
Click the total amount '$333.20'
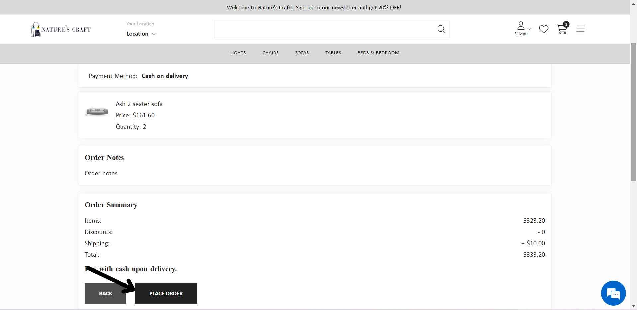tap(534, 255)
